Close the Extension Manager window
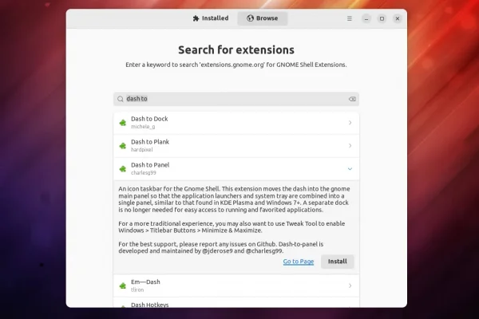This screenshot has height=319, width=479. [398, 18]
